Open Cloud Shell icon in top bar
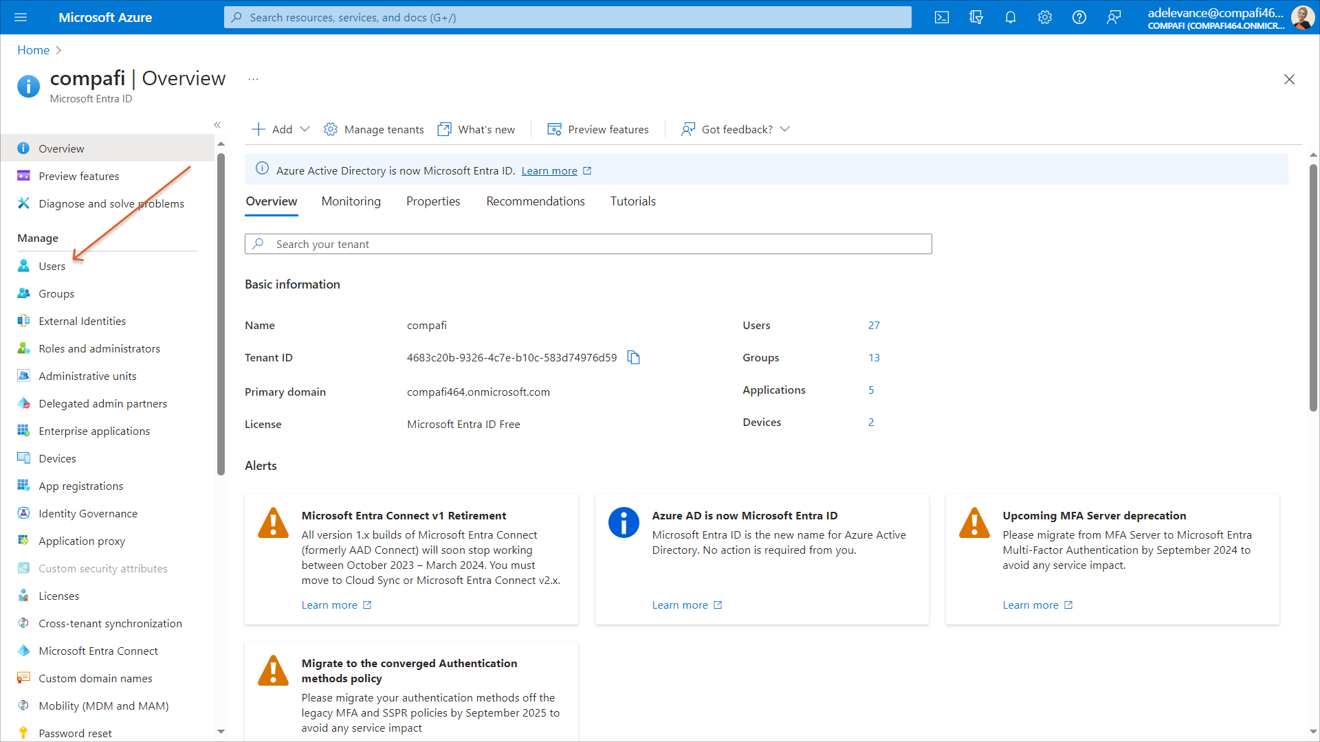Viewport: 1320px width, 742px height. (942, 17)
